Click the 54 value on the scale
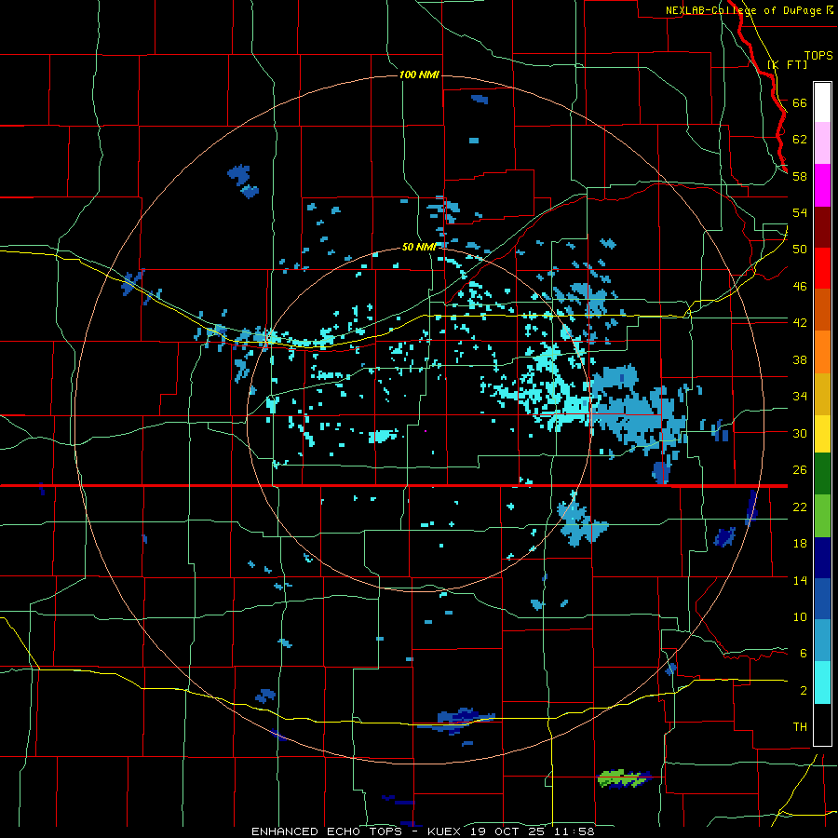Screen dimensions: 838x838 pyautogui.click(x=800, y=212)
